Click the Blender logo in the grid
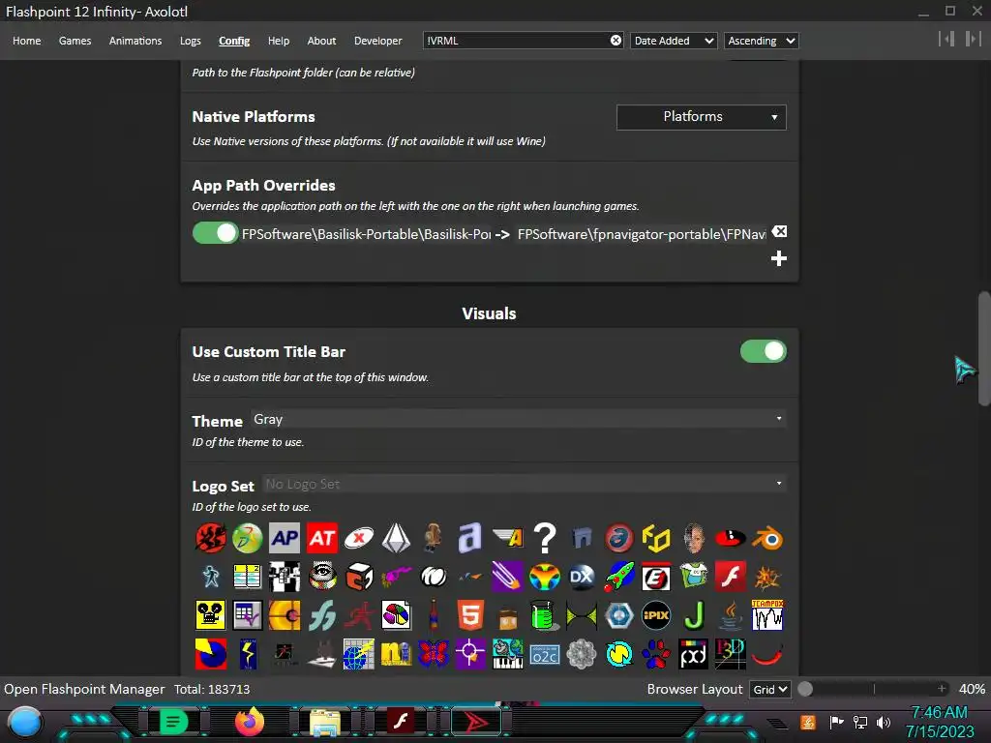Image resolution: width=991 pixels, height=743 pixels. [767, 538]
